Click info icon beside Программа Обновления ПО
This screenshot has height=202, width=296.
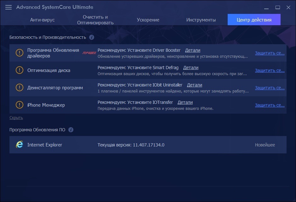tap(71, 130)
